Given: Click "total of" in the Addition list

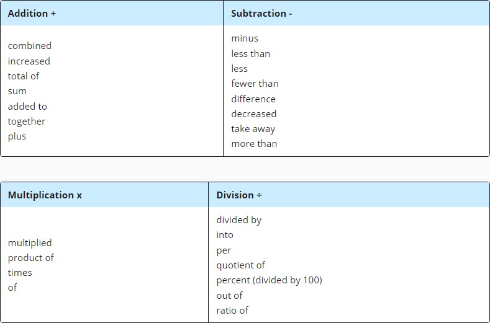Looking at the screenshot, I should (24, 76).
